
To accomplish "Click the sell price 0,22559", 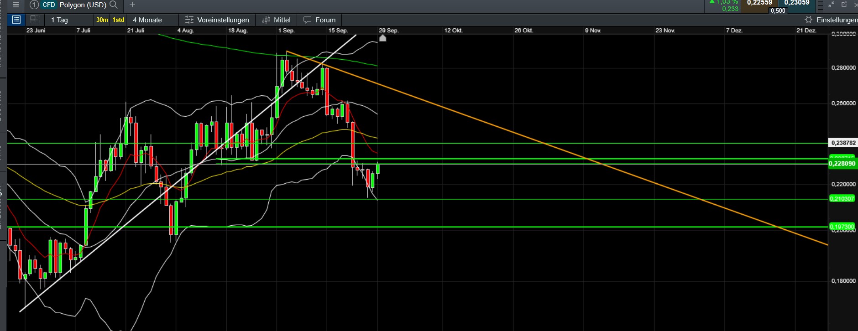I will (759, 3).
